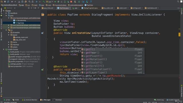Expand the drawable folder node
The width and height of the screenshot is (183, 103).
[9, 32]
